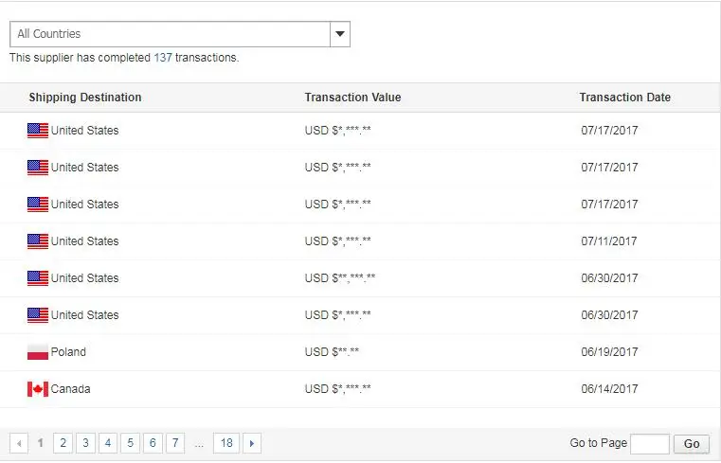Click the previous page arrow icon
Screen dimensions: 721x463
[19, 443]
